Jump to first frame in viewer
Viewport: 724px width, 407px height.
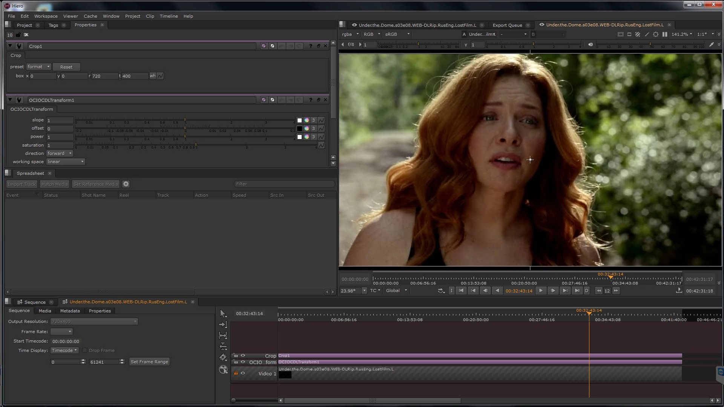pos(461,291)
